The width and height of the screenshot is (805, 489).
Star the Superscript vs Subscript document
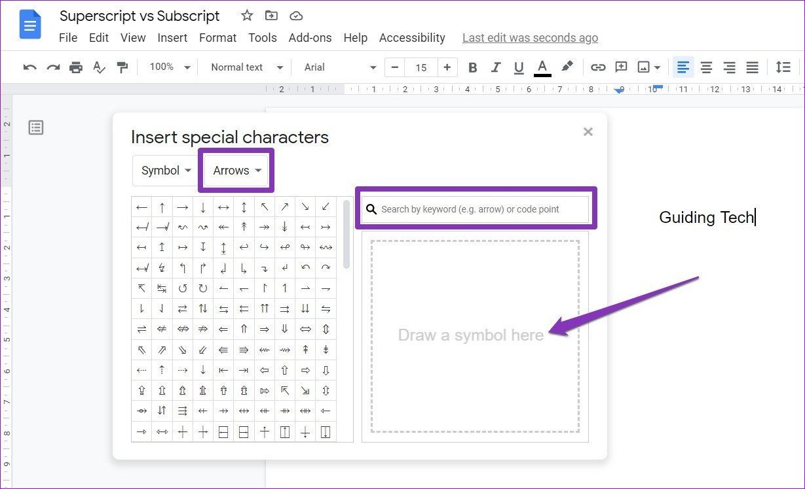click(x=247, y=16)
